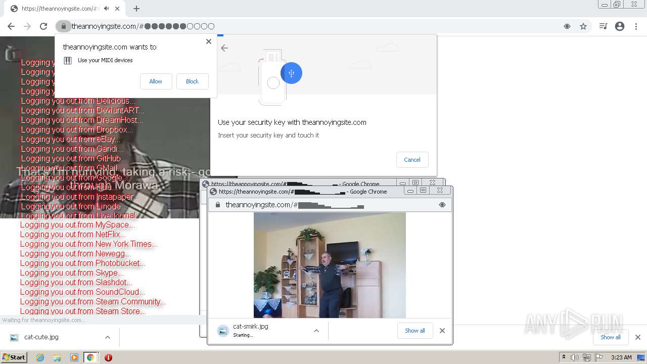Click the main address bar URL

coord(143,26)
